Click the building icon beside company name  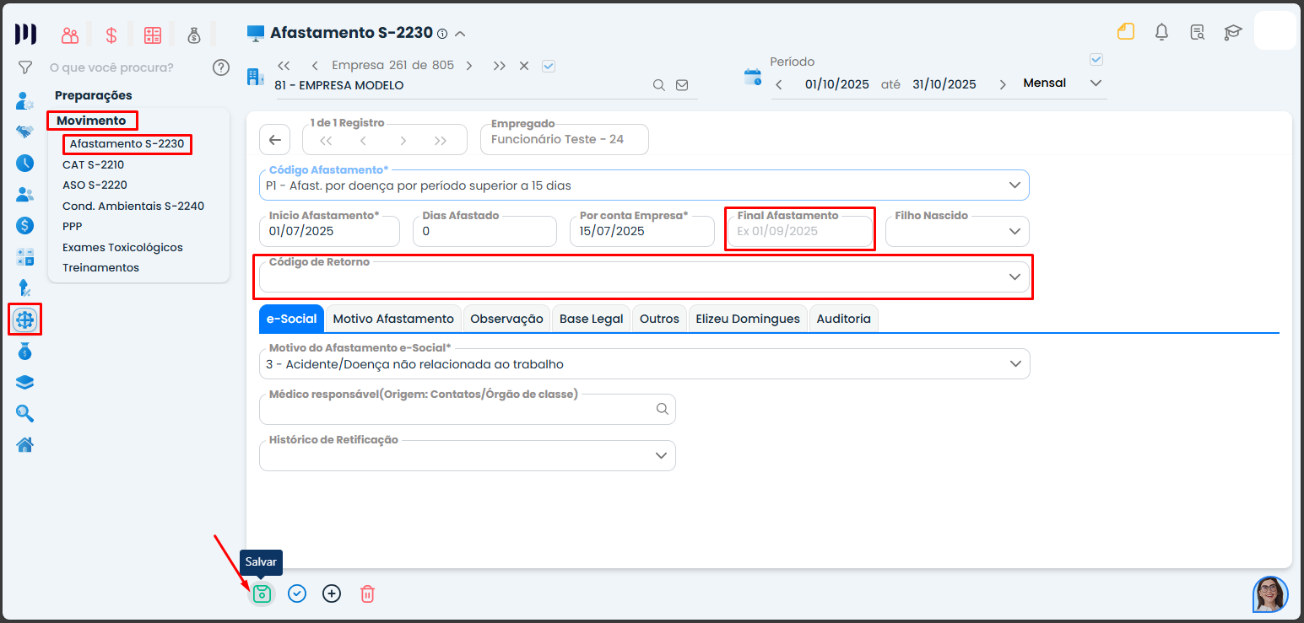click(255, 77)
